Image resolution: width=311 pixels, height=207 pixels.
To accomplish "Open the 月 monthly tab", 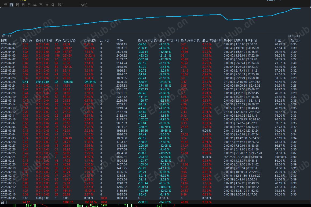I will 23,5.
